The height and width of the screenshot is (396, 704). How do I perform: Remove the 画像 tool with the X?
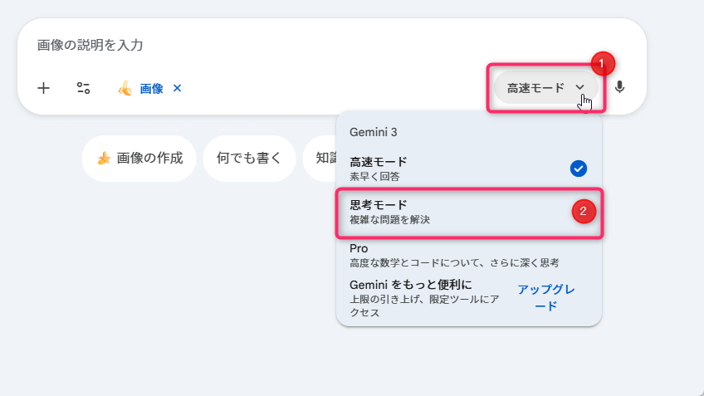tap(177, 88)
